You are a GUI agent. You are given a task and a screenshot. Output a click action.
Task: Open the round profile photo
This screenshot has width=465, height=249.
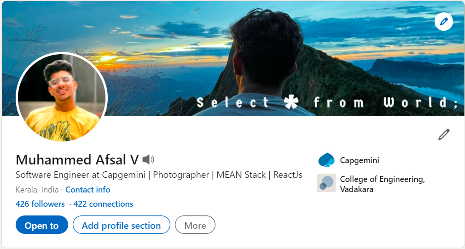[62, 98]
